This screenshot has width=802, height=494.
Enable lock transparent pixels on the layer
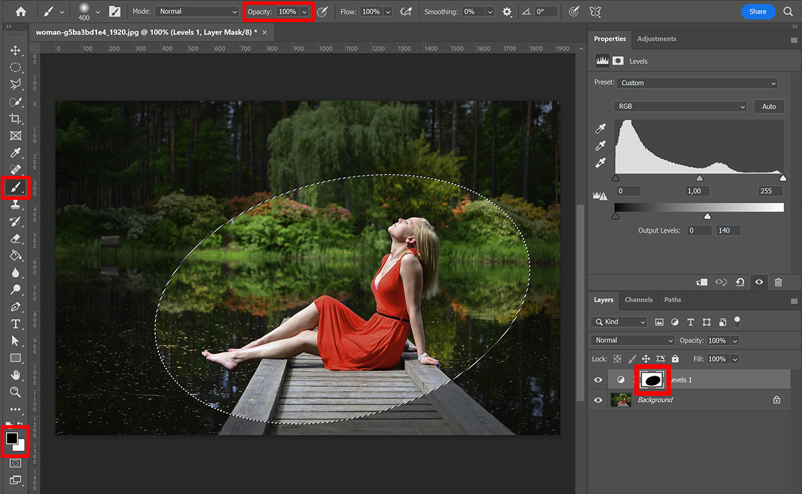[617, 359]
